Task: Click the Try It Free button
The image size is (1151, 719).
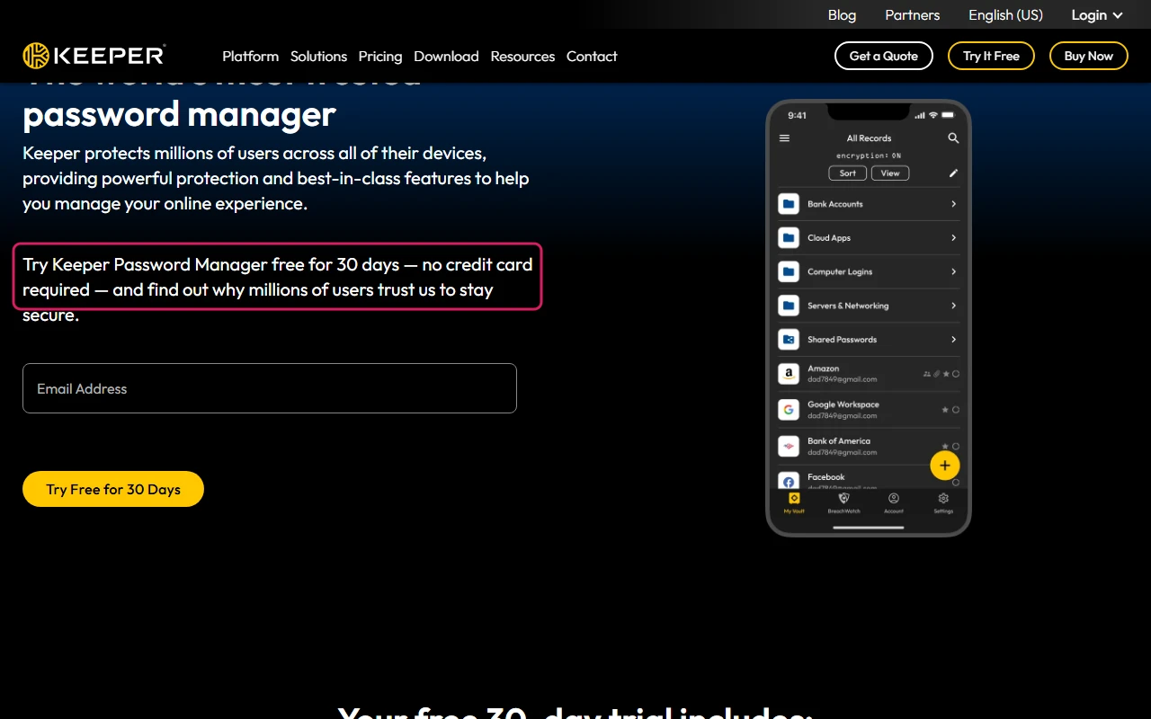Action: (x=991, y=56)
